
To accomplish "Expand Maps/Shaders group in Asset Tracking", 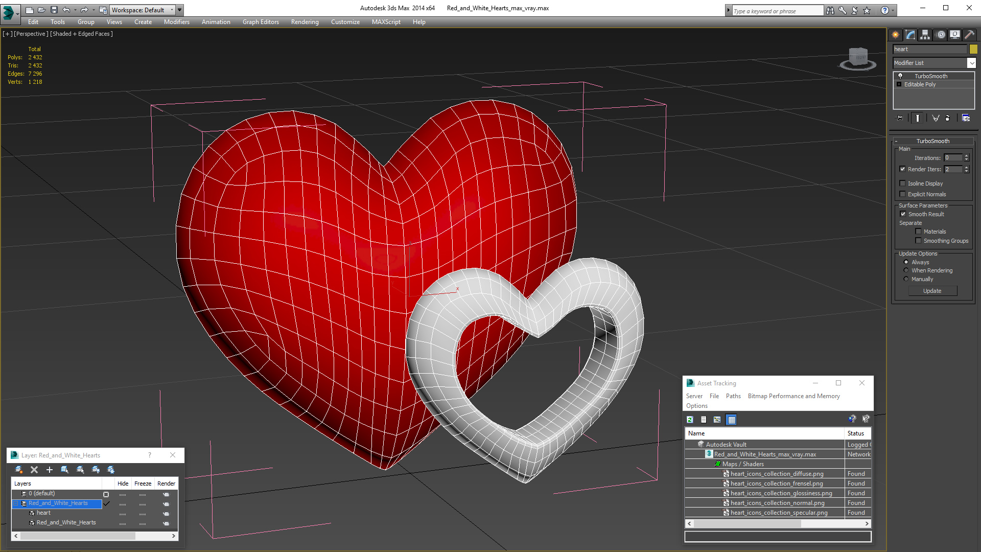I will 716,464.
